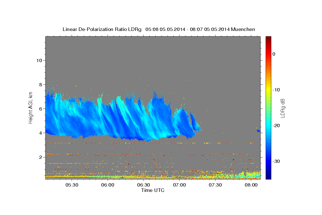322x215 pixels.
Task: Click the colorbar value 0
Action: coord(274,54)
